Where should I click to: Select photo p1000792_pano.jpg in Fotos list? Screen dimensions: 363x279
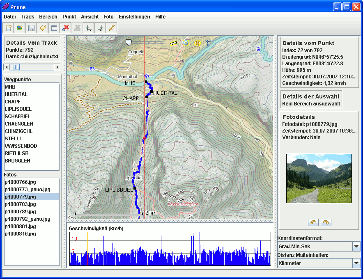click(27, 219)
